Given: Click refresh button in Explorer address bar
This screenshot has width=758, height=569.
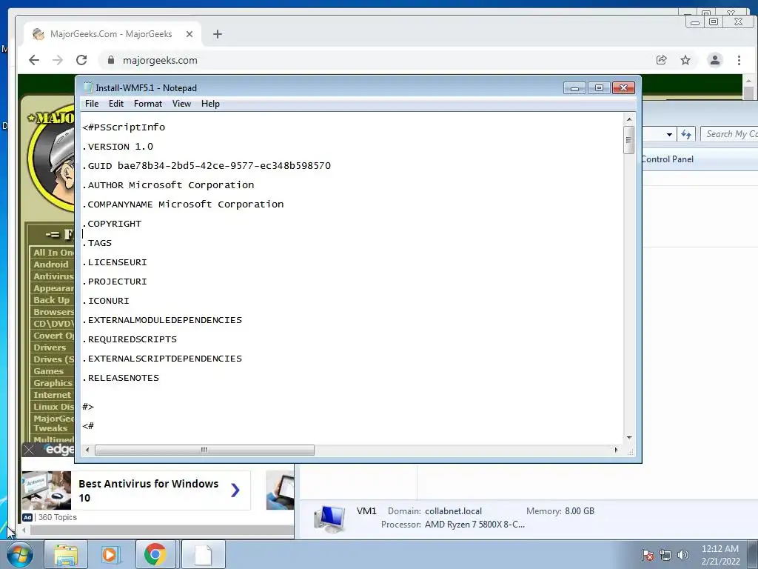Looking at the screenshot, I should (686, 135).
